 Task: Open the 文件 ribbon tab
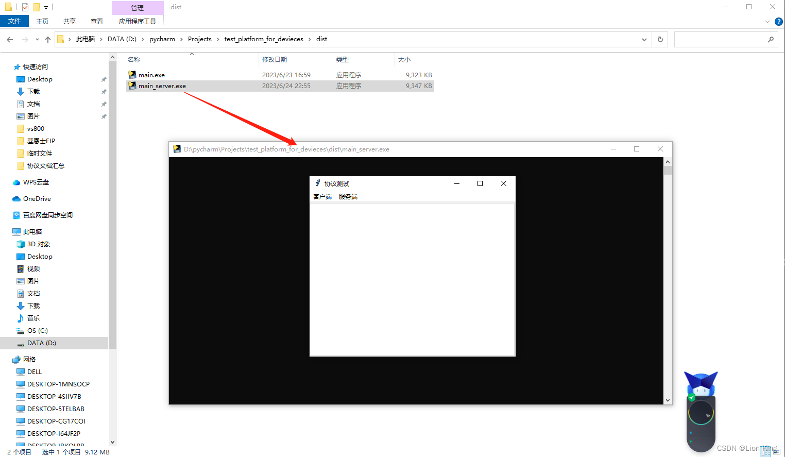click(14, 21)
